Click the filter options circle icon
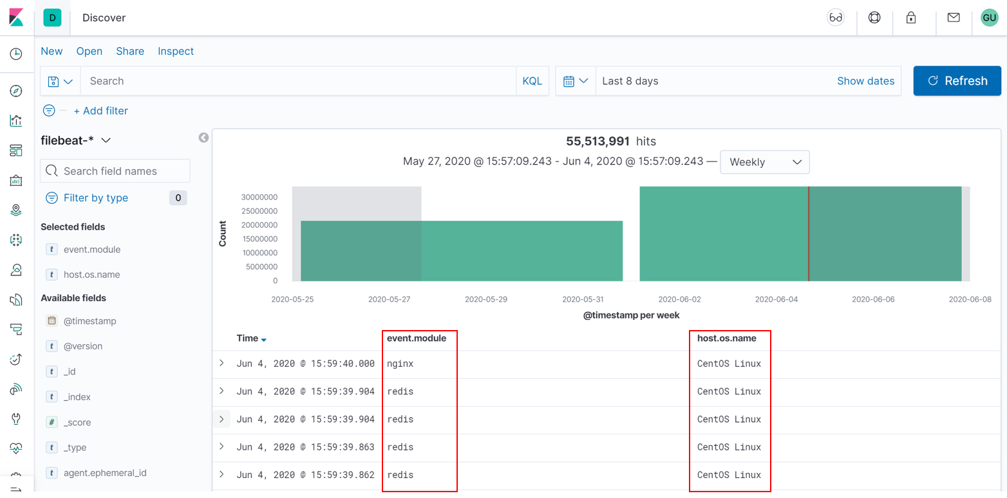Image resolution: width=1007 pixels, height=498 pixels. click(x=48, y=111)
